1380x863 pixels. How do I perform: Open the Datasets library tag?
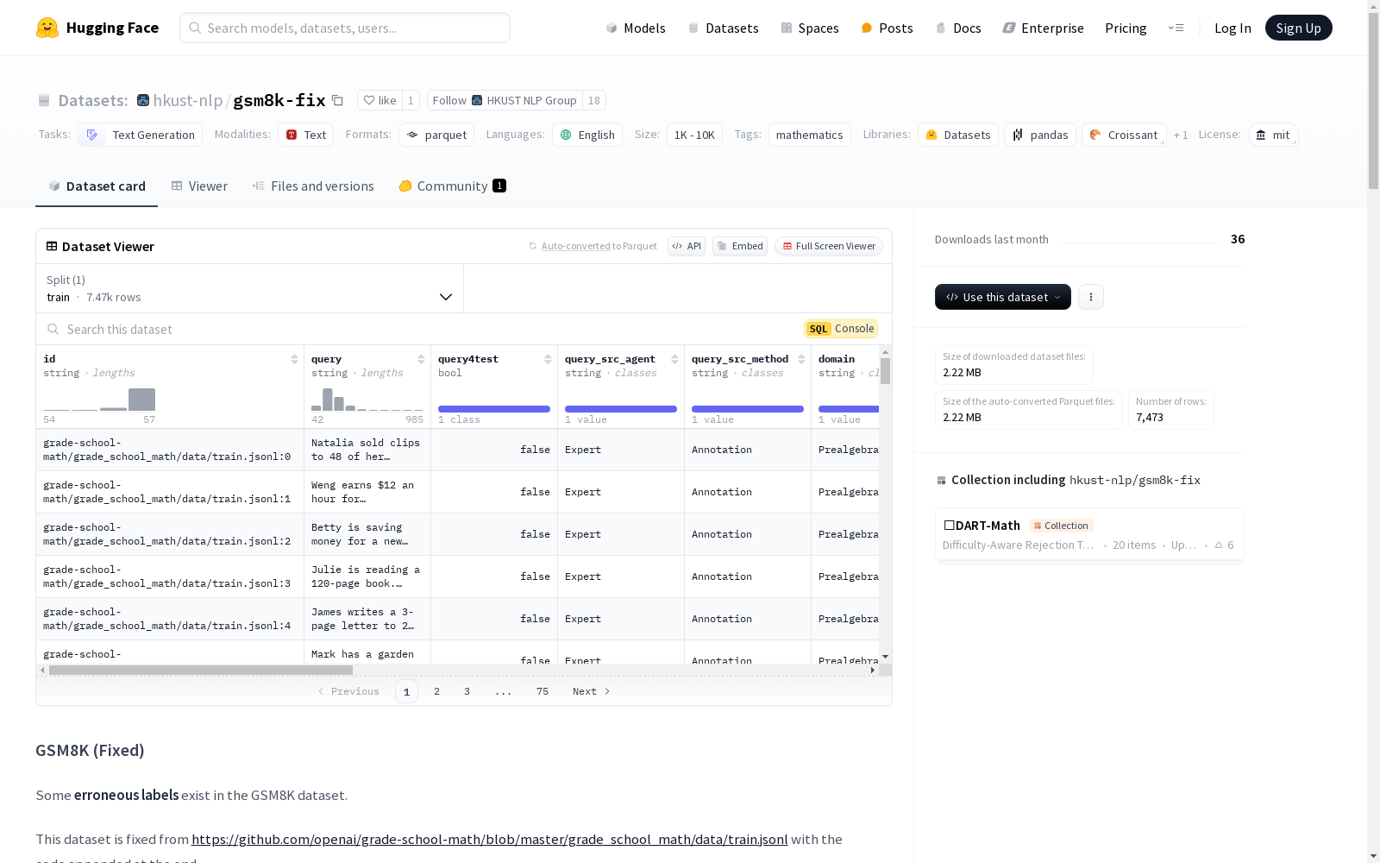(x=958, y=135)
